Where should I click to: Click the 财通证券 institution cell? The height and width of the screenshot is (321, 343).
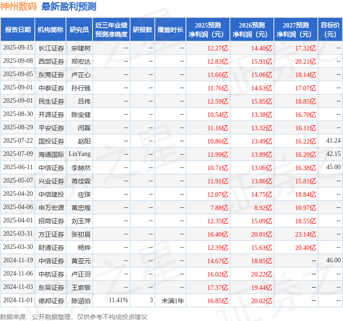click(51, 248)
